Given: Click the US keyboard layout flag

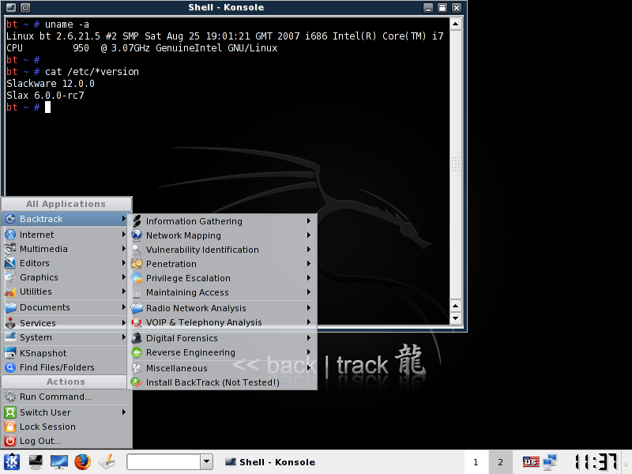Looking at the screenshot, I should click(530, 461).
